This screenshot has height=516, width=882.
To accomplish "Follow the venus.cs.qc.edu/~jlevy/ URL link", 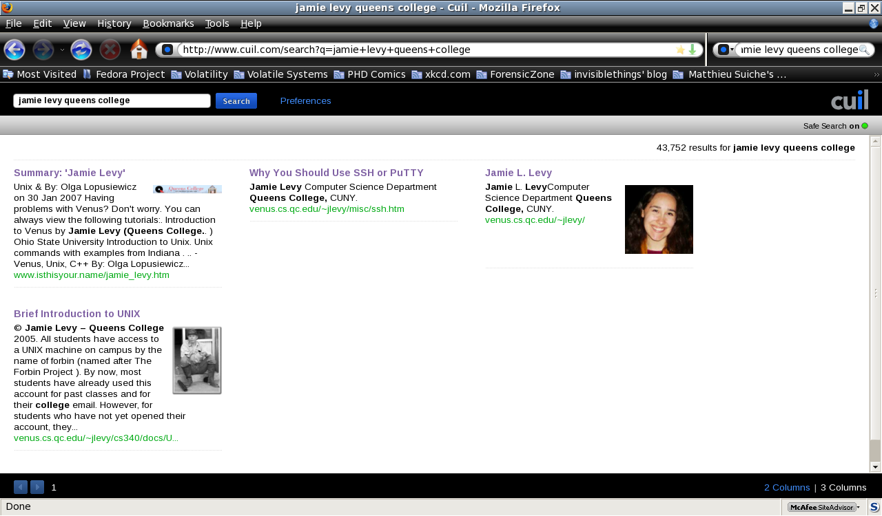I will point(535,220).
